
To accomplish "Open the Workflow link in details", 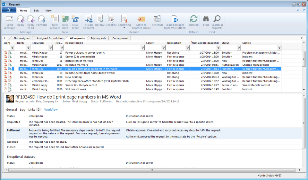I will pyautogui.click(x=51, y=110).
